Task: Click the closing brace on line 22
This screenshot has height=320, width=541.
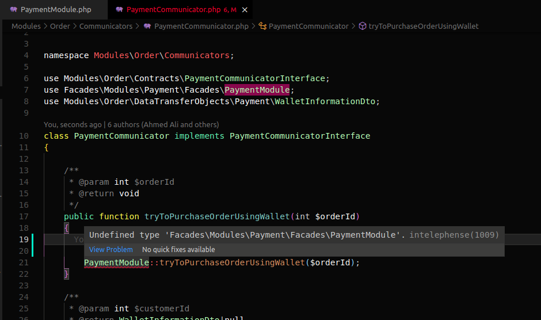Action: (66, 274)
